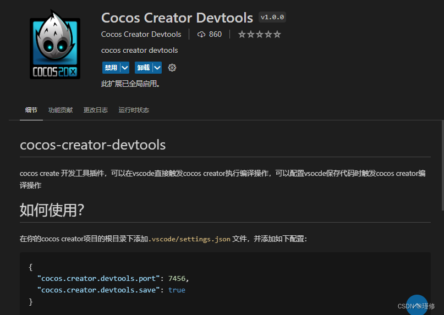The image size is (444, 315).
Task: Click the Cocos Creator Devtools title
Action: [177, 18]
